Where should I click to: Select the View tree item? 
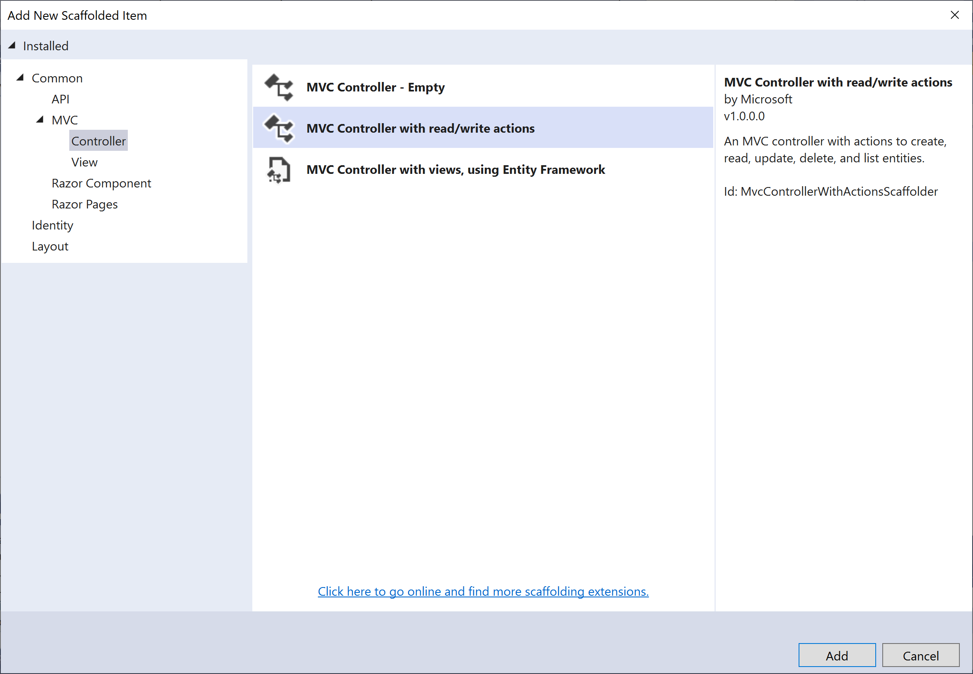[84, 162]
